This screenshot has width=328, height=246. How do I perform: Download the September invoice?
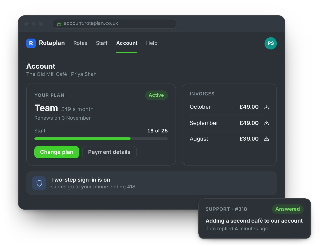(x=266, y=123)
